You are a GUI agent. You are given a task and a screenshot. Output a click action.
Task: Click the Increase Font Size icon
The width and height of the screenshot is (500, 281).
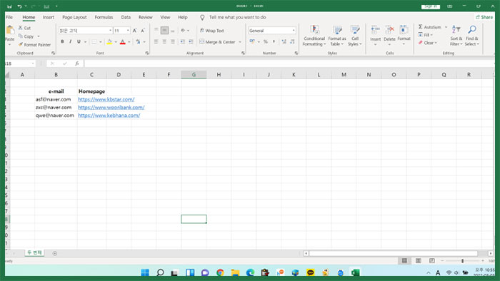coord(134,31)
